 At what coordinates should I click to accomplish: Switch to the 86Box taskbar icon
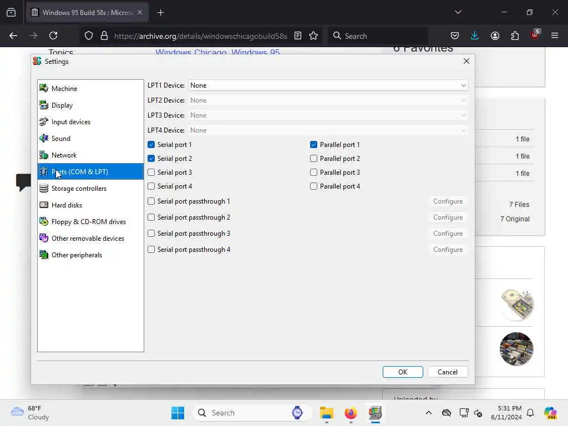click(375, 413)
